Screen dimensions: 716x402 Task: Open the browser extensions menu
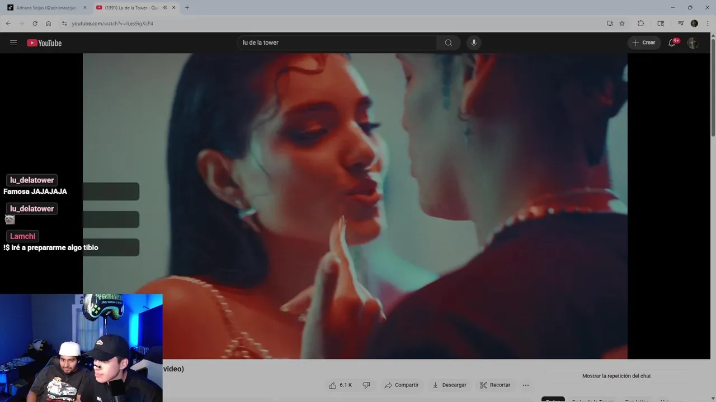[x=641, y=23]
